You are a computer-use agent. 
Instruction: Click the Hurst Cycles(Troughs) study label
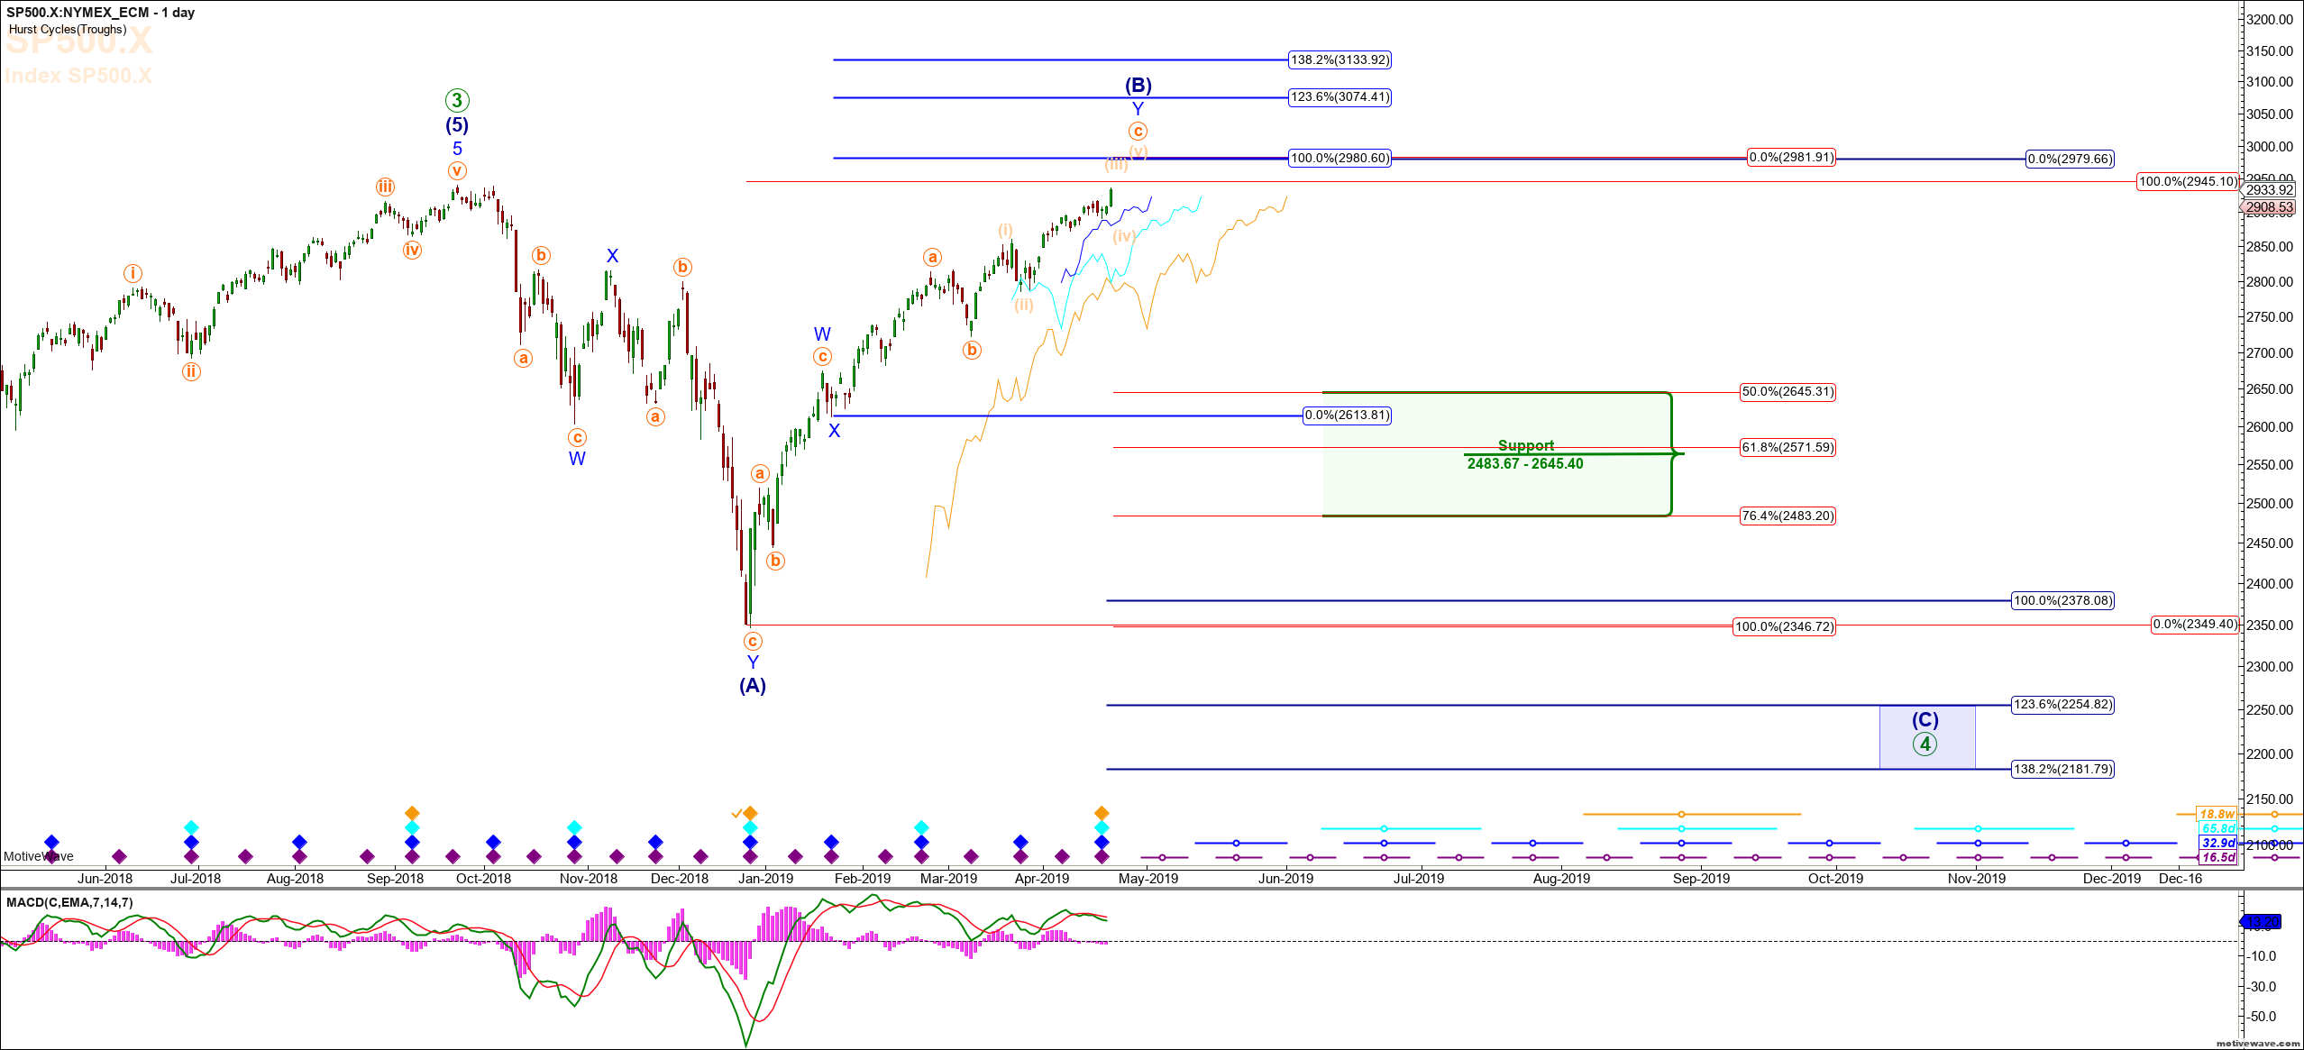point(68,30)
